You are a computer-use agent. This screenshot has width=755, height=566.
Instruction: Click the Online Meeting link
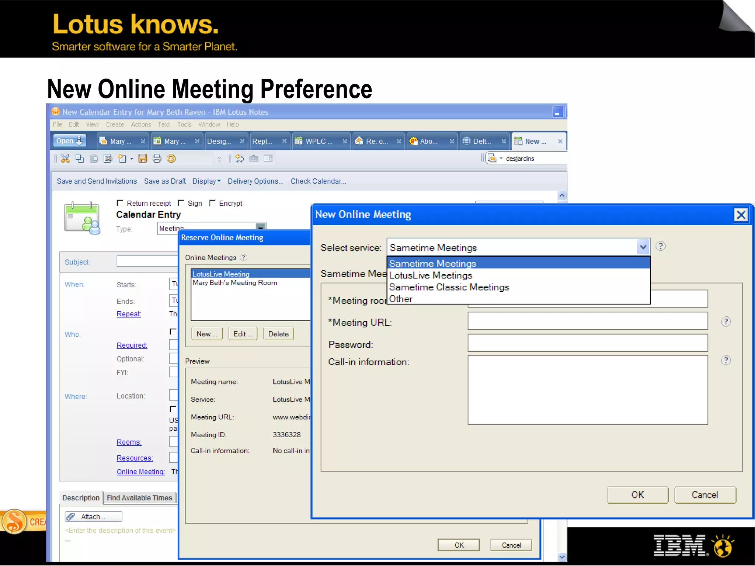pyautogui.click(x=140, y=472)
